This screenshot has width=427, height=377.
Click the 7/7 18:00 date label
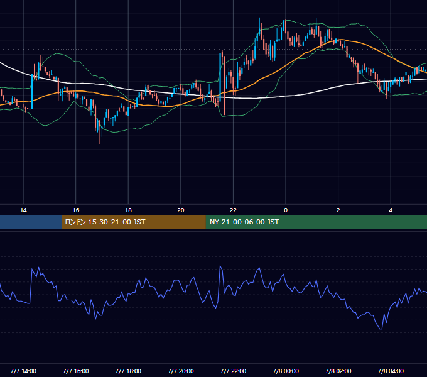click(x=128, y=371)
